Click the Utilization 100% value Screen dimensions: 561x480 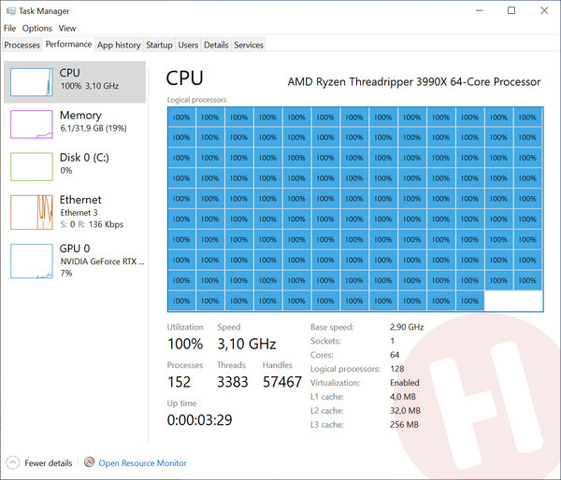coord(185,344)
